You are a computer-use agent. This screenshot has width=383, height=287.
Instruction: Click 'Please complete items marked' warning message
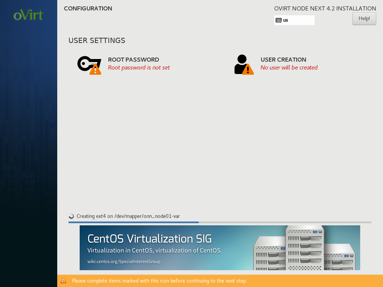(x=159, y=281)
